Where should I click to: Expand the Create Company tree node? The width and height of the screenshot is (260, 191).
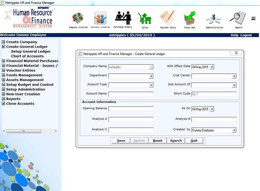click(x=3, y=42)
